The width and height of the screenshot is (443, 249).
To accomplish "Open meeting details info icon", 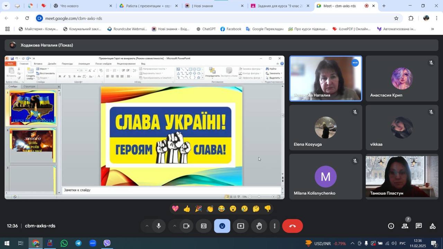I will click(391, 226).
